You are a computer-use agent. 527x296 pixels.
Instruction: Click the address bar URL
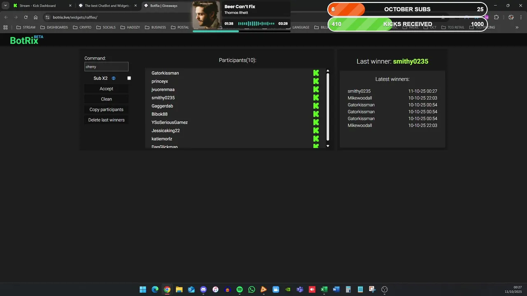pyautogui.click(x=75, y=17)
